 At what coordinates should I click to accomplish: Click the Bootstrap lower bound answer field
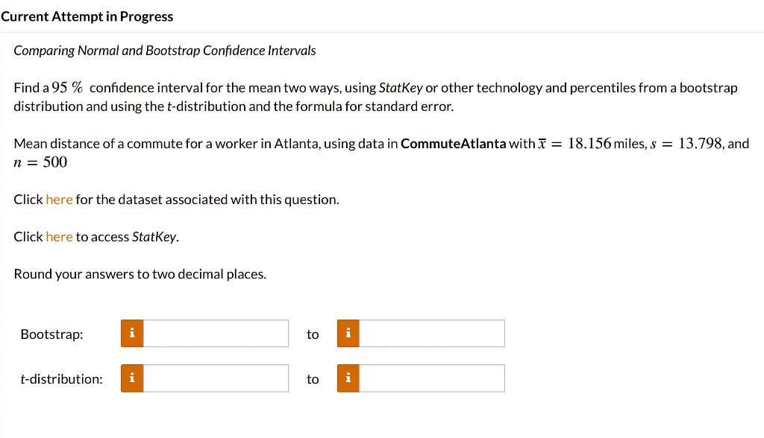(216, 334)
